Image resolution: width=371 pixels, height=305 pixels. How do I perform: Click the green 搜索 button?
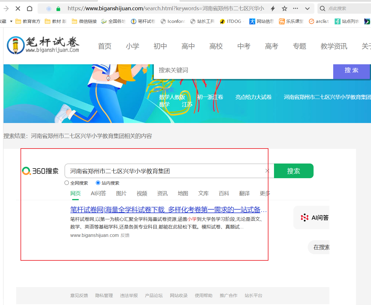(x=294, y=171)
